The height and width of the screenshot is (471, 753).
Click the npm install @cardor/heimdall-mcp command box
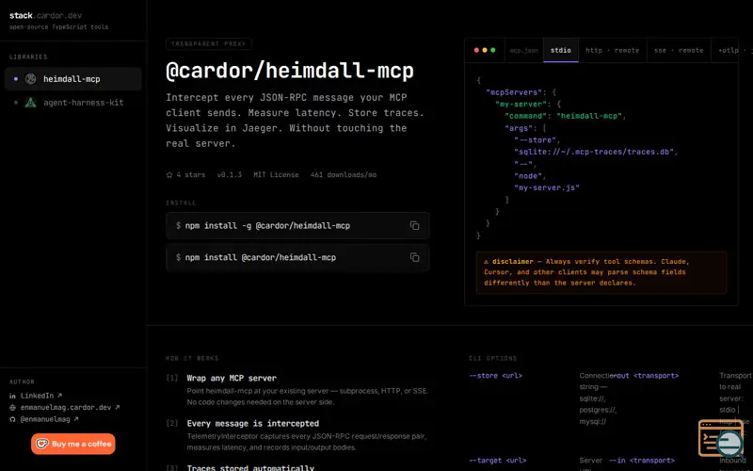[297, 257]
